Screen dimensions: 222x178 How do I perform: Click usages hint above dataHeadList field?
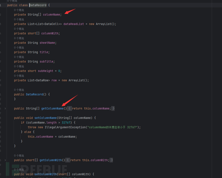(19, 20)
